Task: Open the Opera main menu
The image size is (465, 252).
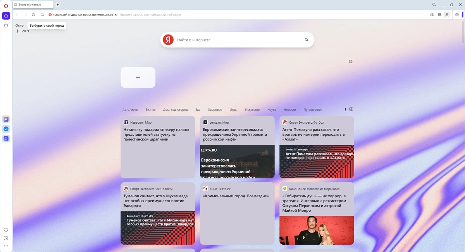Action: (x=6, y=5)
